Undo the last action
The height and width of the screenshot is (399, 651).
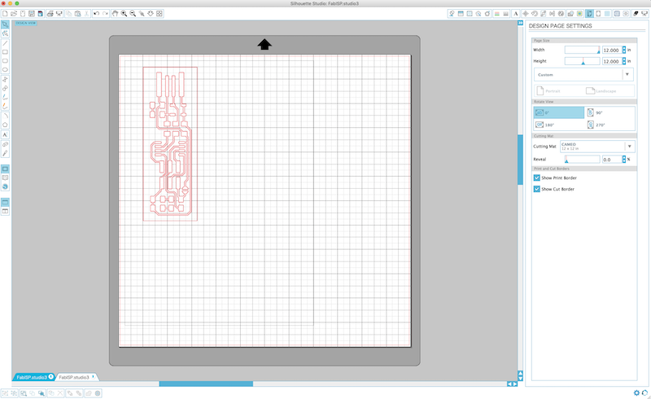click(96, 14)
